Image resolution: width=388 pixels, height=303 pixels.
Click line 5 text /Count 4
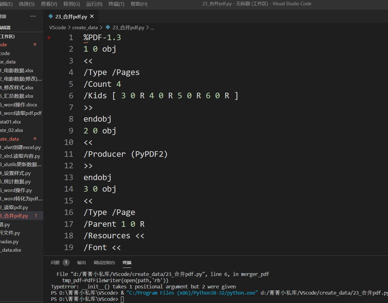pos(102,84)
